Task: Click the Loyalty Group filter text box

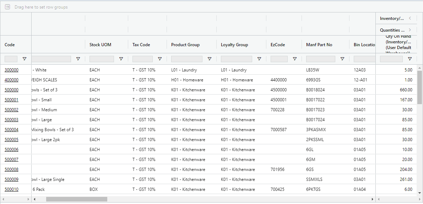Action: pos(236,59)
